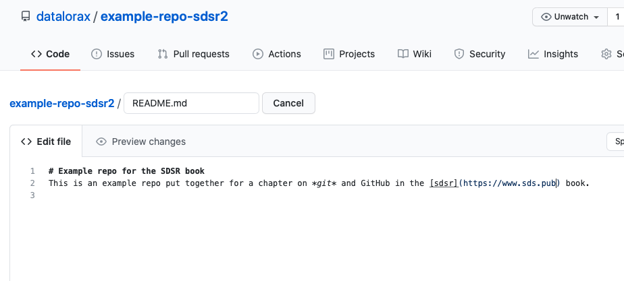Click the Preview changes eye icon

pyautogui.click(x=101, y=142)
